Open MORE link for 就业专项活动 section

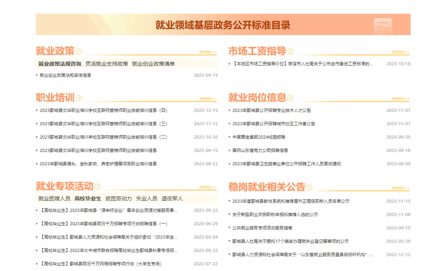pos(208,187)
